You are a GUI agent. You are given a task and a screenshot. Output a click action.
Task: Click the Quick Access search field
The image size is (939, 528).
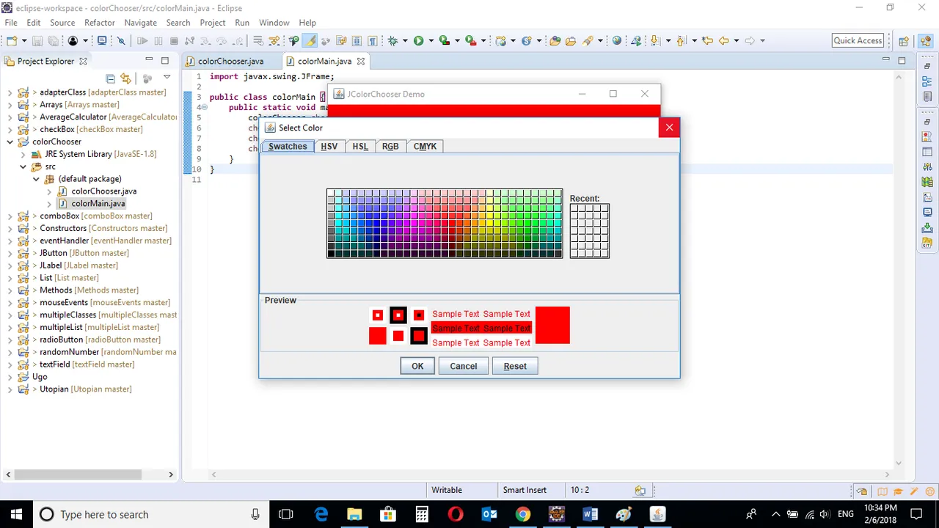point(858,40)
